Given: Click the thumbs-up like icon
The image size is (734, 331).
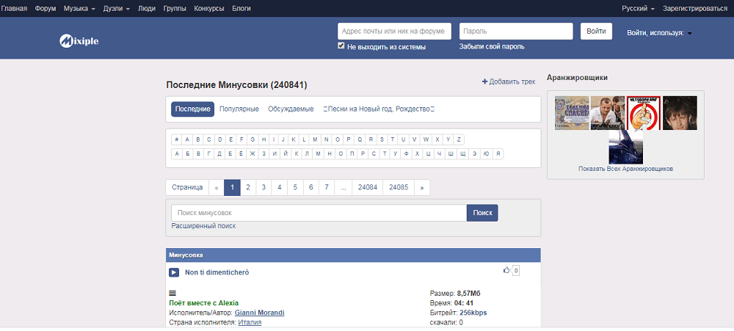Looking at the screenshot, I should 506,270.
